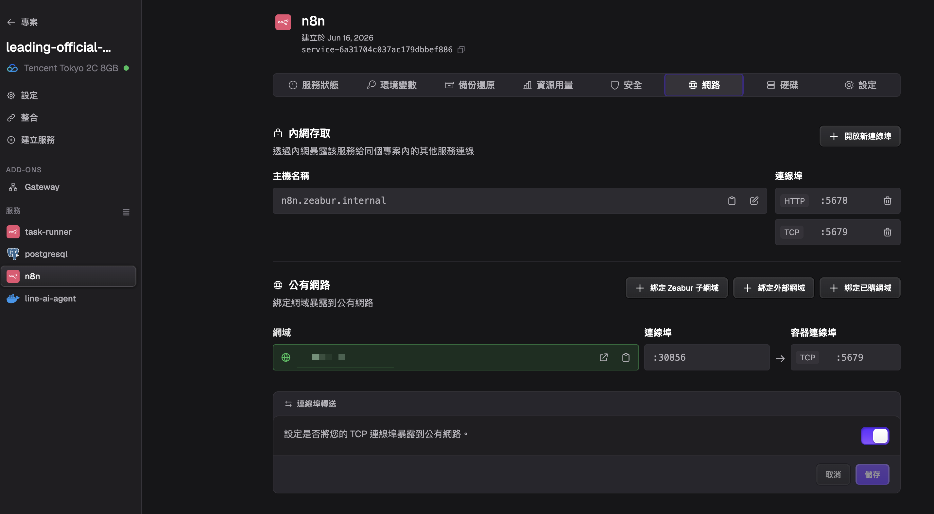934x514 pixels.
Task: Click the container port TCP :5679 field
Action: pyautogui.click(x=845, y=357)
